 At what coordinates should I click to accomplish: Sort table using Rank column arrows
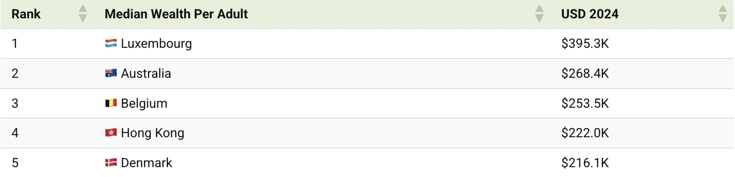point(83,14)
